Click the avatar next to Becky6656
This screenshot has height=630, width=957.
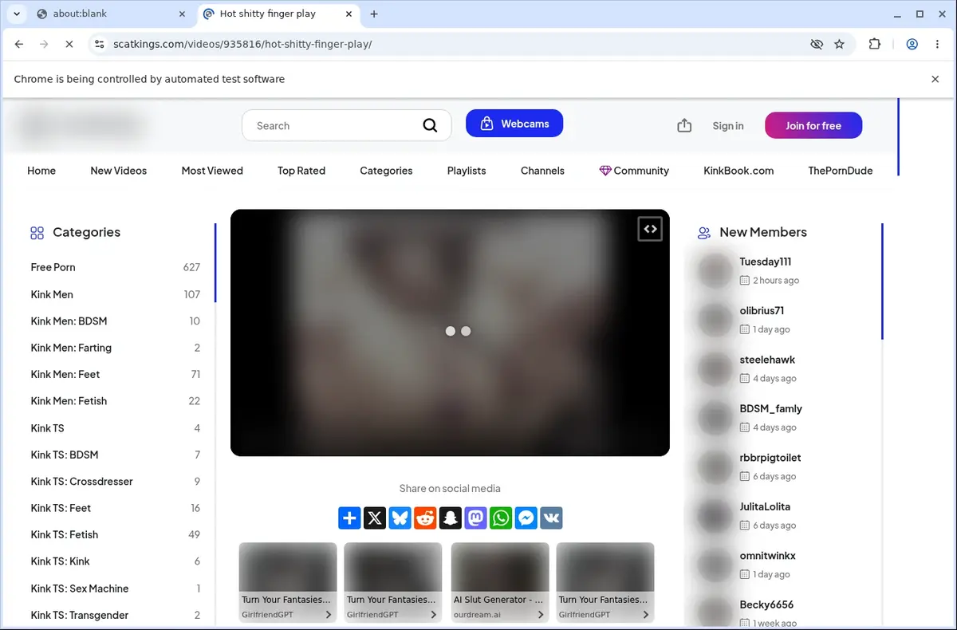715,612
